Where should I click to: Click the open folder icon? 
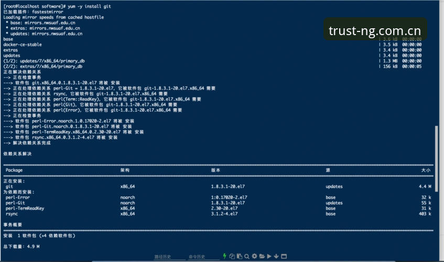262,256
